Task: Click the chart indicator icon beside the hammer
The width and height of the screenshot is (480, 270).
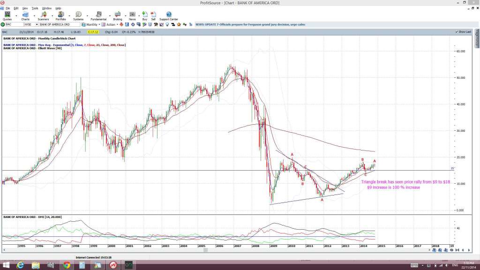Action: [162, 24]
